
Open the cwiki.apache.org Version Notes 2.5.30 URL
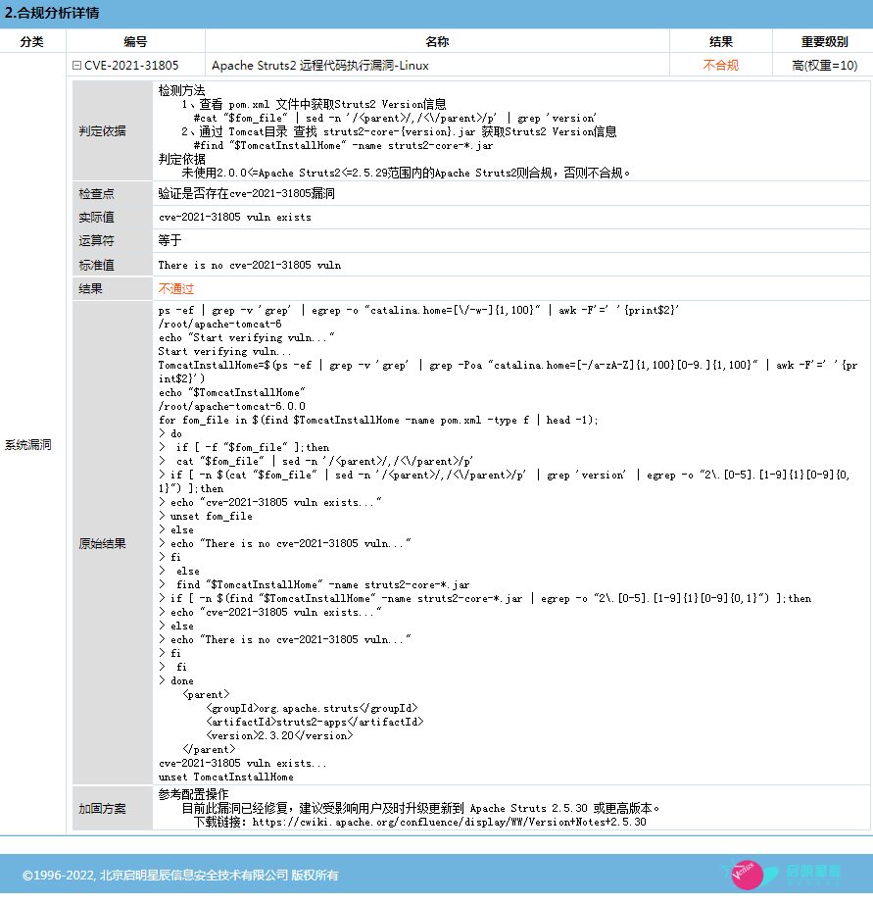click(449, 823)
